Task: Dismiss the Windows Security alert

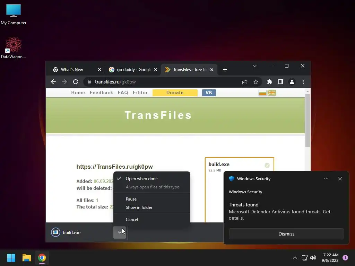Action: coord(286,234)
